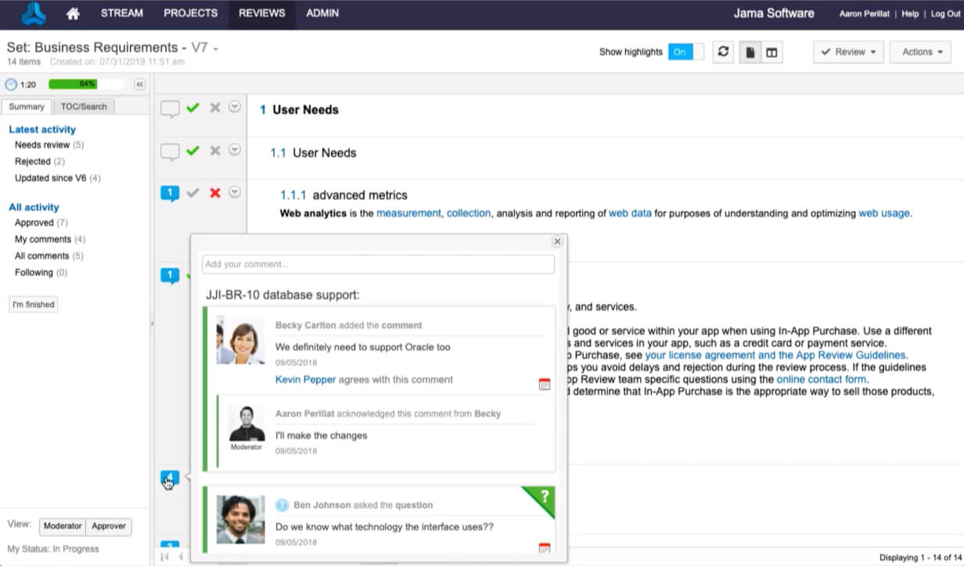The image size is (964, 566).
Task: Open comment bubble for 1.1.1 advanced metrics
Action: (170, 193)
